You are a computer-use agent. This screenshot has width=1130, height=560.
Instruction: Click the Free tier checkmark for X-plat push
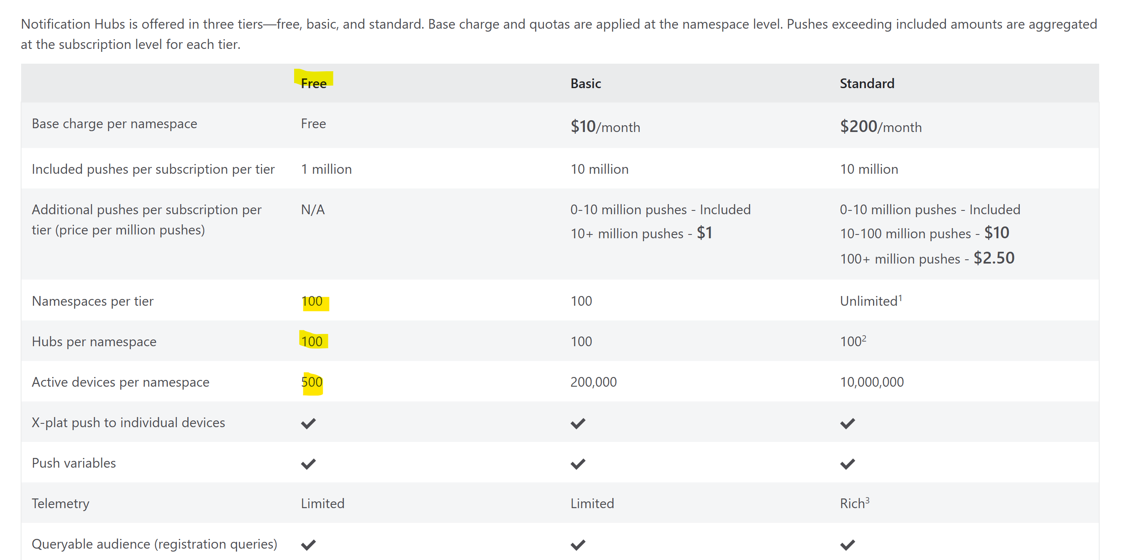click(x=308, y=423)
